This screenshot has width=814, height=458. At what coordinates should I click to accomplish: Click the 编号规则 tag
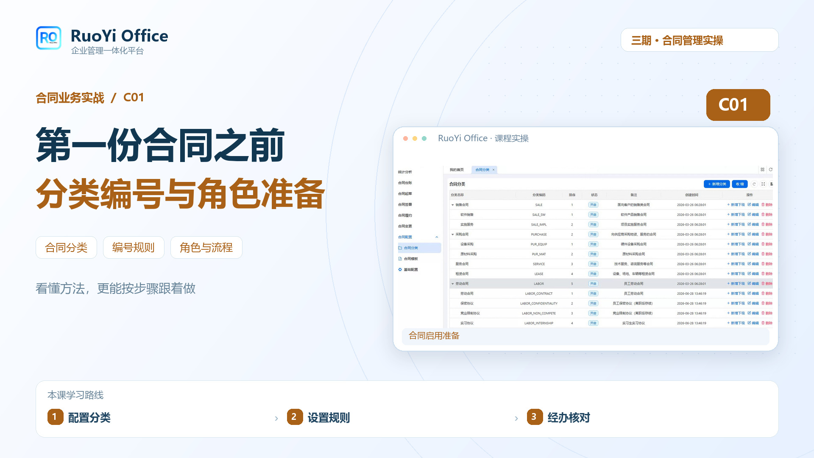[x=134, y=247]
